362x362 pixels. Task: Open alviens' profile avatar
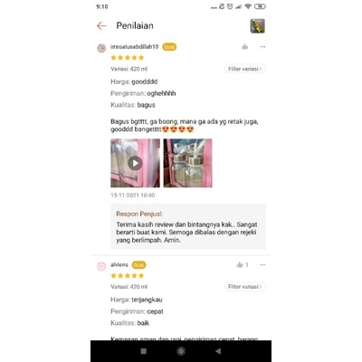pos(101,266)
